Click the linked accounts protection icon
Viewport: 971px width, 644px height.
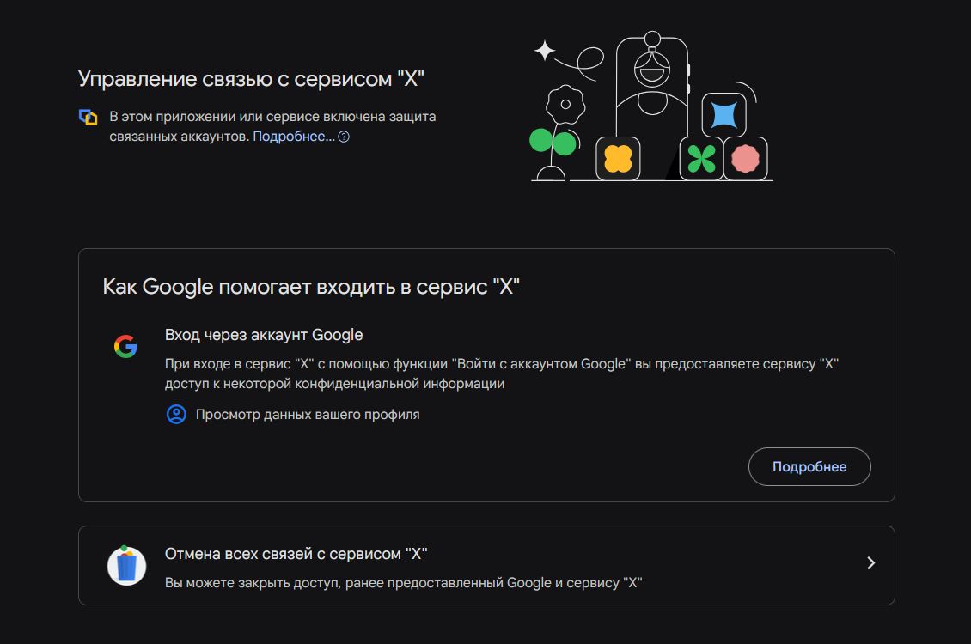[88, 117]
